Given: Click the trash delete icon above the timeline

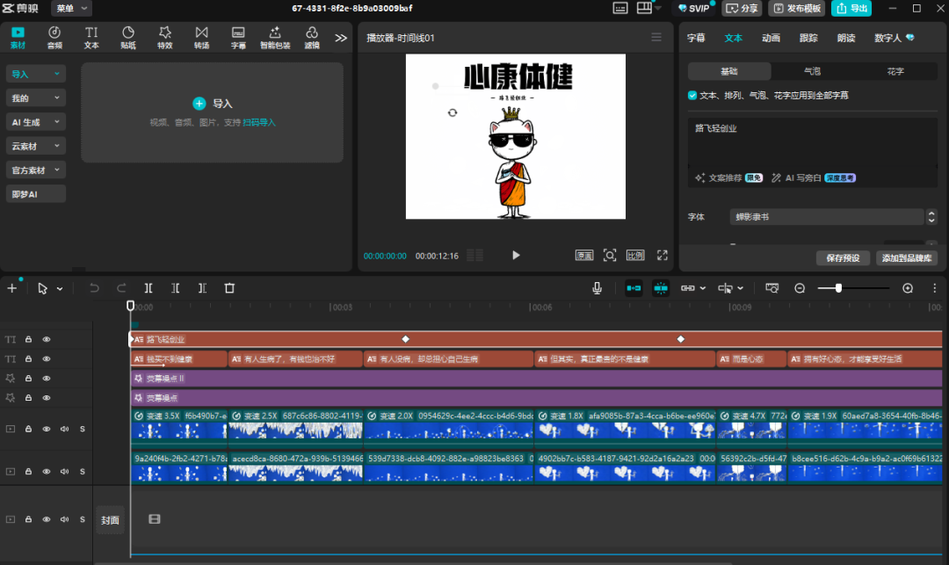Looking at the screenshot, I should (x=228, y=287).
